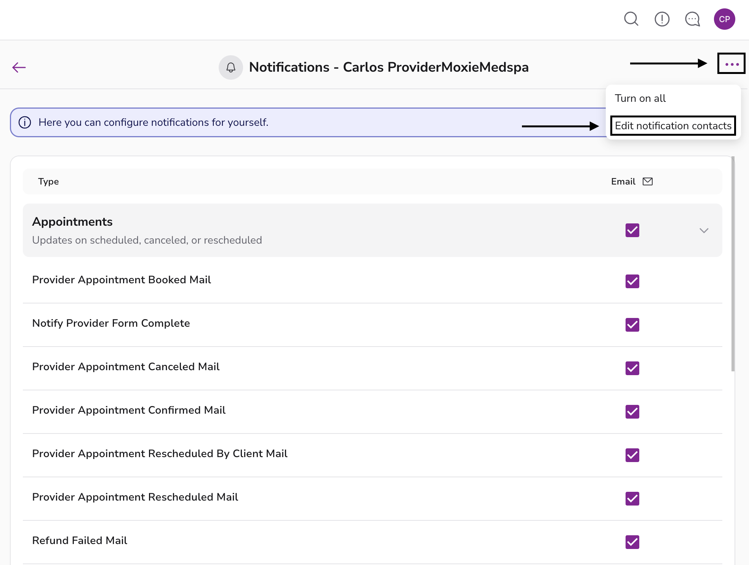The height and width of the screenshot is (565, 749).
Task: Select Turn on all menu option
Action: point(640,98)
